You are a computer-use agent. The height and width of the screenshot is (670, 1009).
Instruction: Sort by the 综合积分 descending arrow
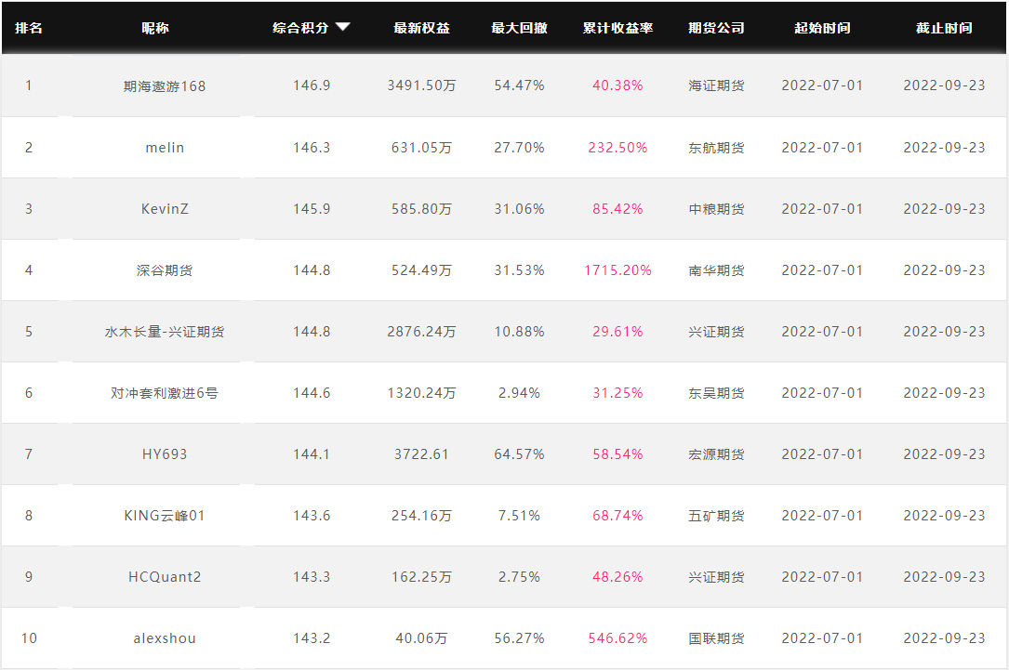coord(343,27)
